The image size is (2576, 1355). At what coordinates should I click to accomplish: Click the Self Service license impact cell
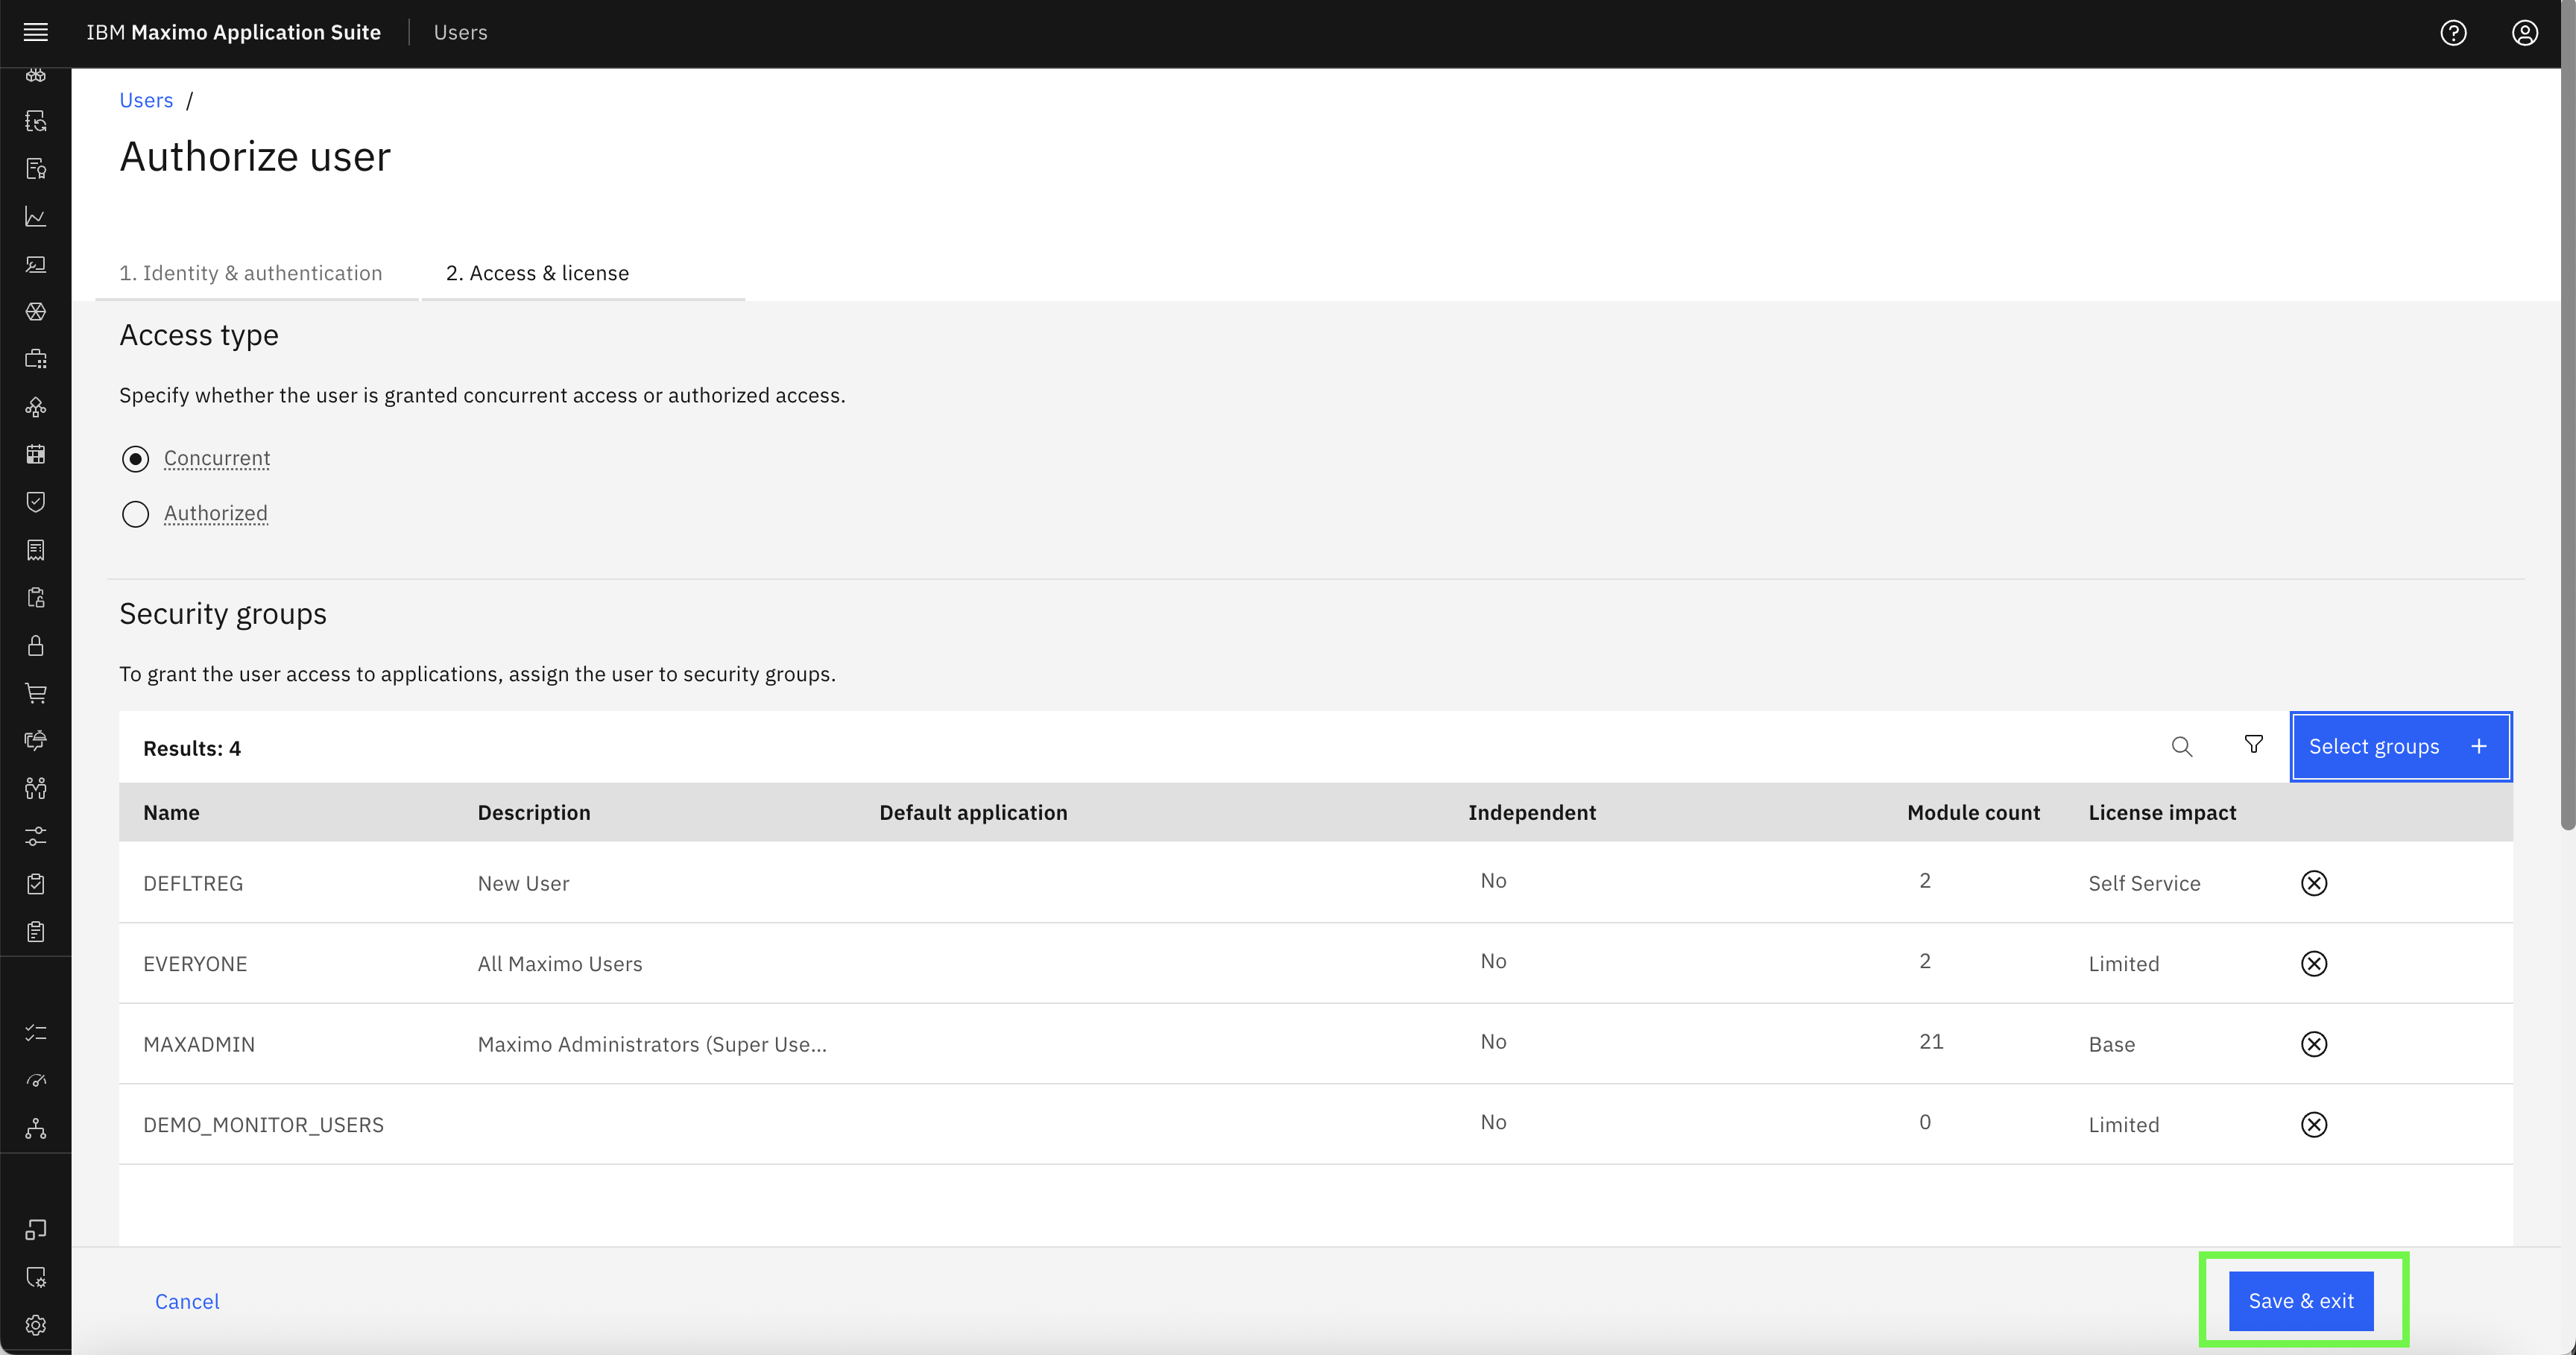2144,883
